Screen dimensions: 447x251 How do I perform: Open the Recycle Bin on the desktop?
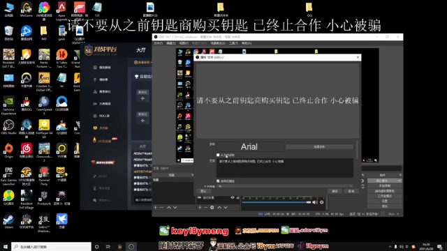pyautogui.click(x=9, y=33)
